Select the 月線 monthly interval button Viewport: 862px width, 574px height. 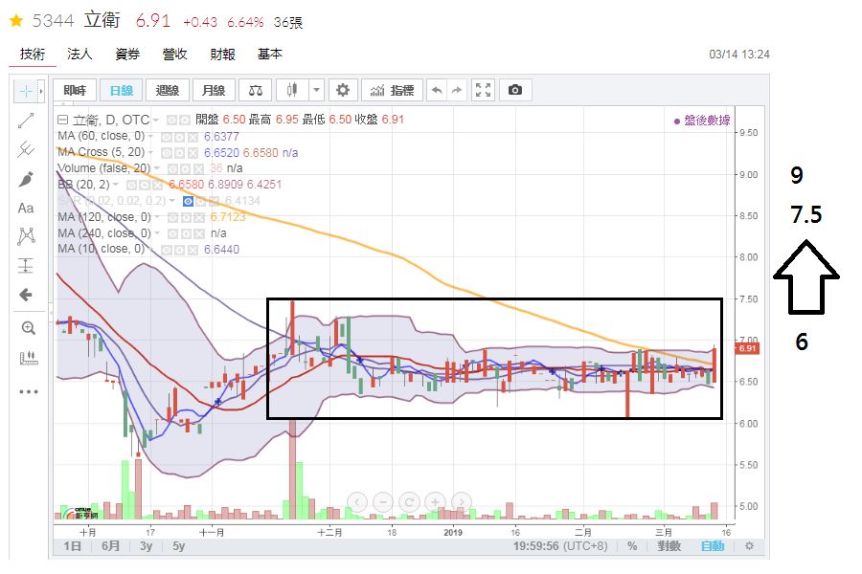214,90
